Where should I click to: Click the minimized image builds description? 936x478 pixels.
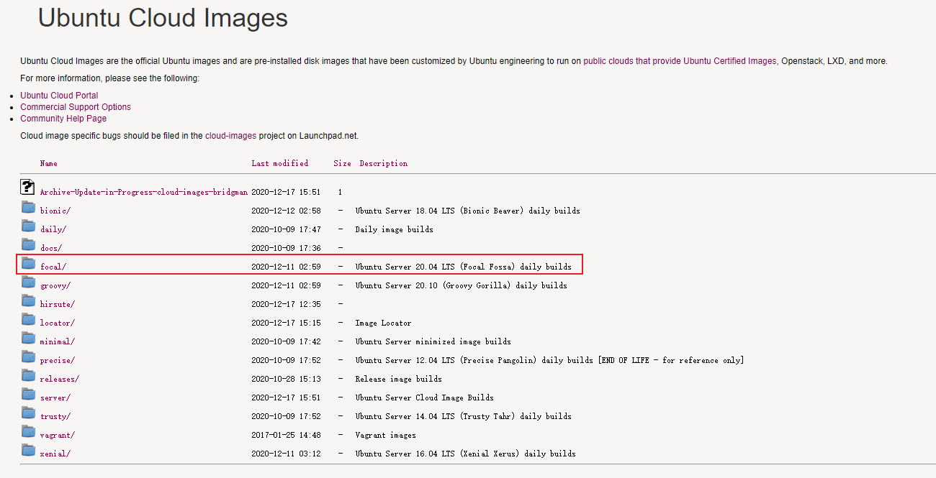pos(433,341)
